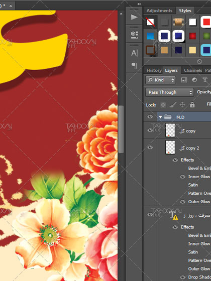Select the گل copy layer thumbnail
Screen dimensions: 211x281
pyautogui.click(x=170, y=130)
